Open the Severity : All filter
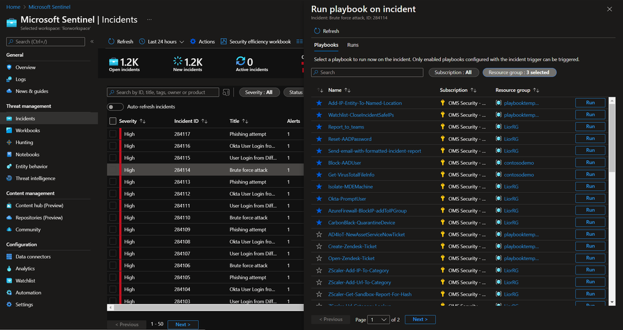The image size is (623, 330). click(x=259, y=92)
